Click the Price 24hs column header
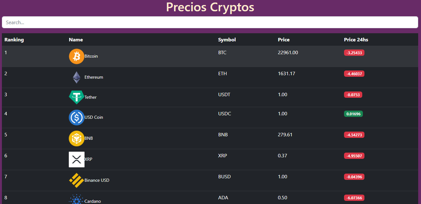The image size is (421, 204). pyautogui.click(x=356, y=39)
